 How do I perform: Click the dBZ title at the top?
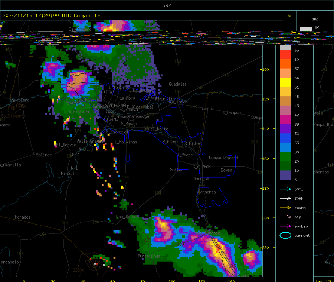(167, 6)
